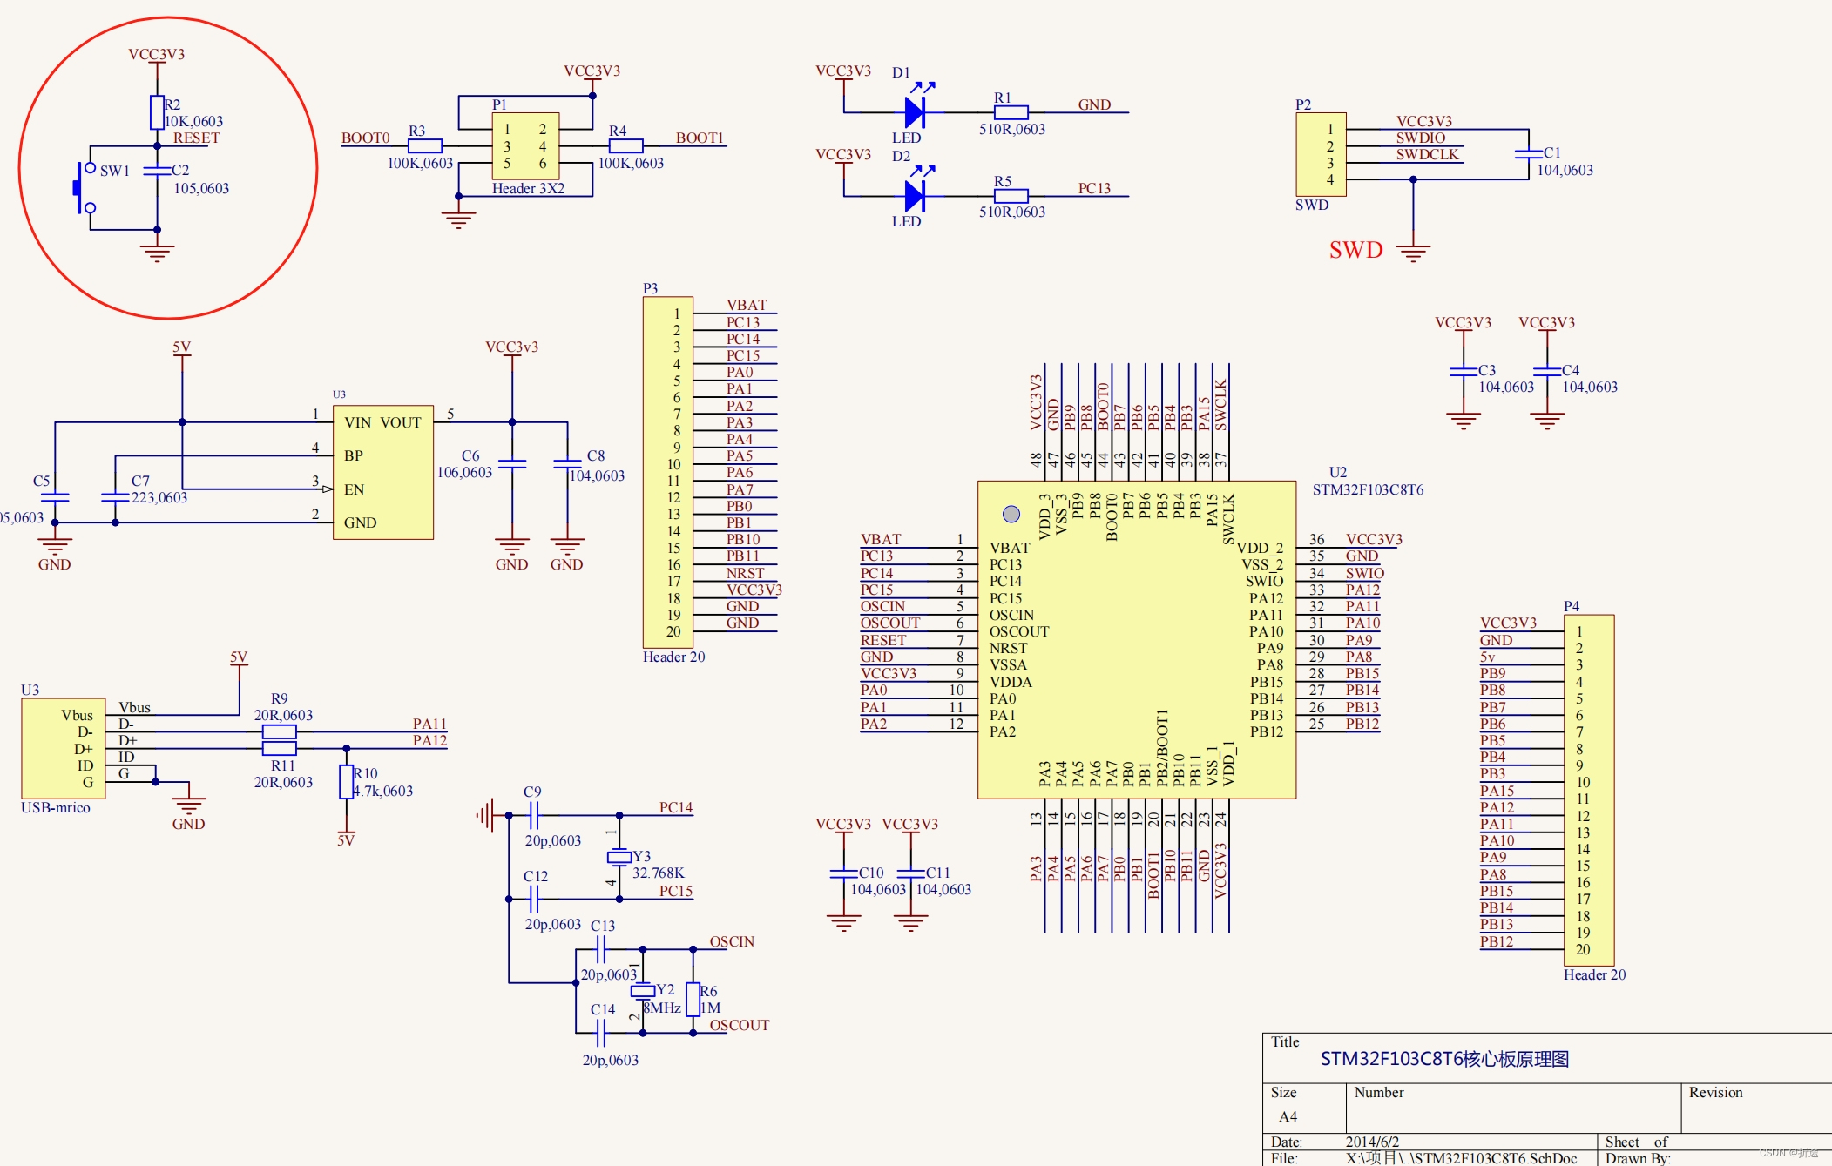Image resolution: width=1832 pixels, height=1166 pixels.
Task: Select the D1 LED diode symbol
Action: pyautogui.click(x=914, y=112)
